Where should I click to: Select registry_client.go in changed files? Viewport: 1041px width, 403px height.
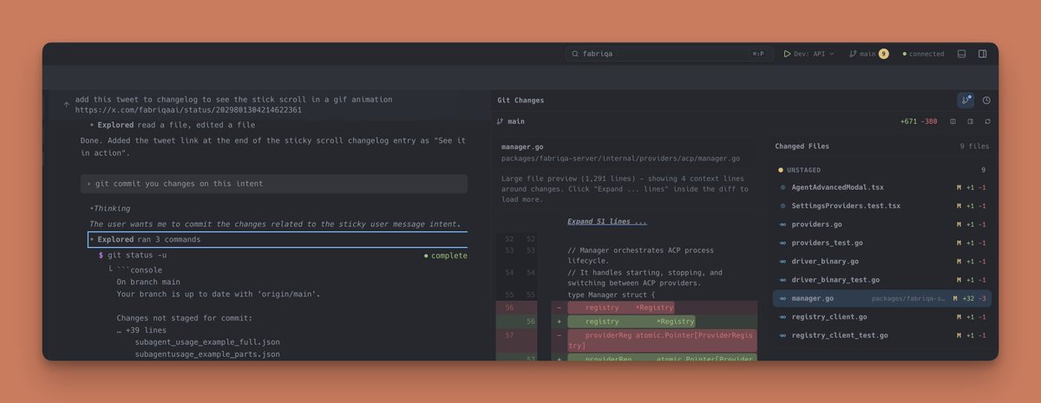881,316
